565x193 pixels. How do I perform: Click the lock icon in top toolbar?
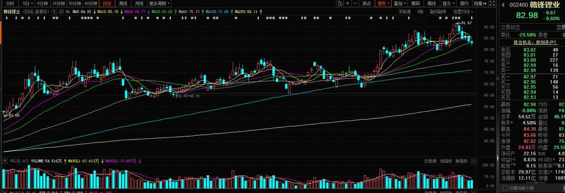(x=340, y=3)
